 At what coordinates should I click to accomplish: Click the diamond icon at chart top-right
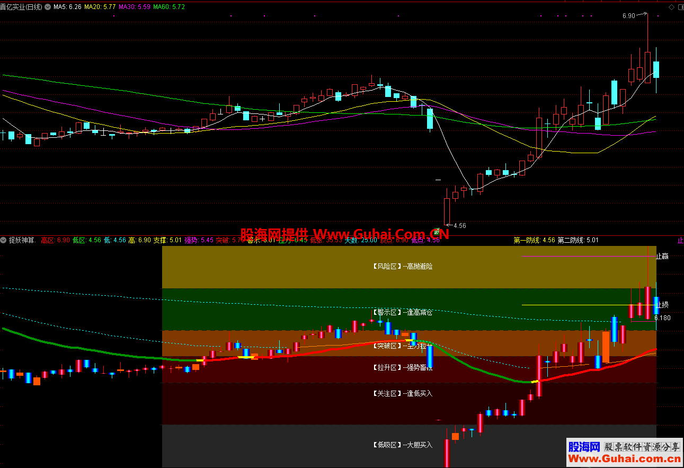click(672, 7)
